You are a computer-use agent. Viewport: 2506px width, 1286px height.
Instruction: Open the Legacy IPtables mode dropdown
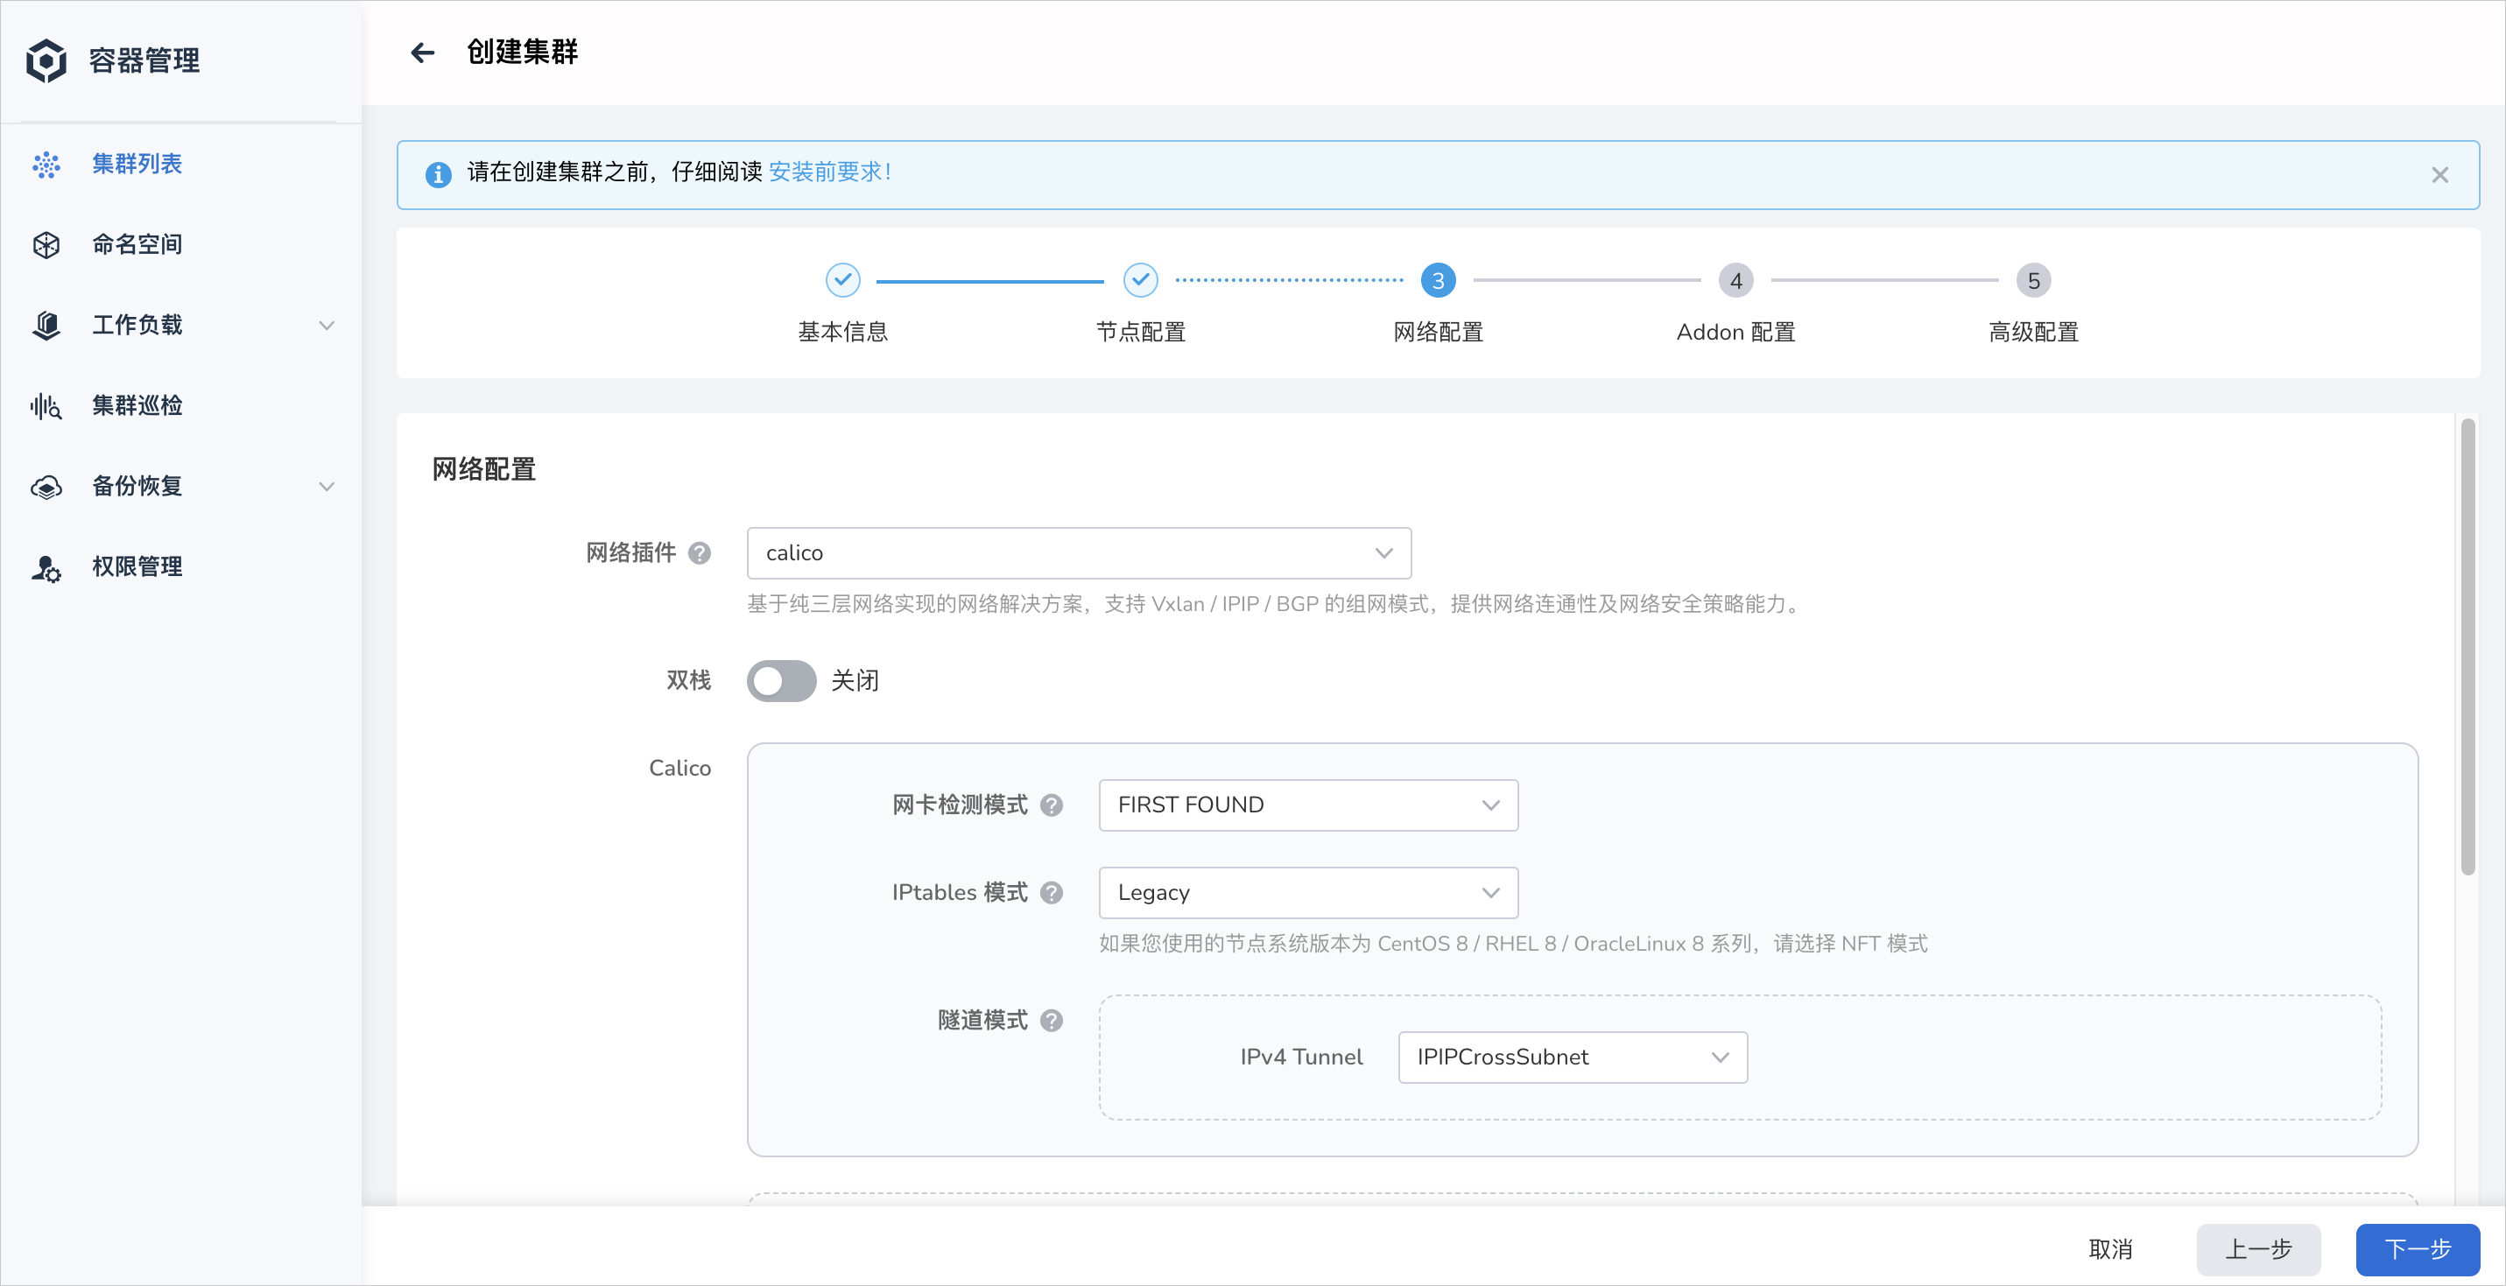(x=1308, y=893)
